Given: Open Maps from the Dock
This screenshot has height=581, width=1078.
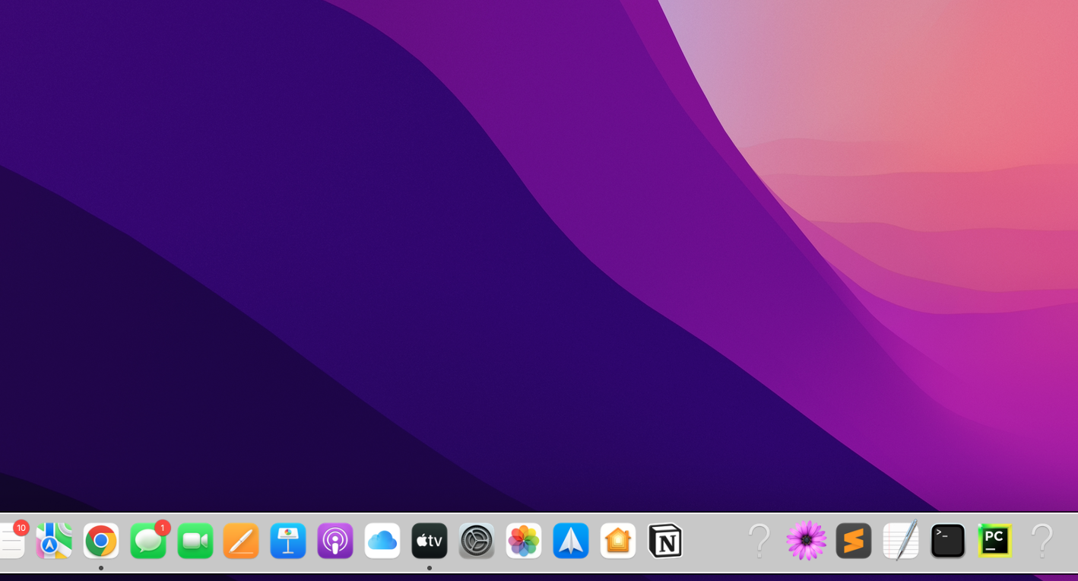Looking at the screenshot, I should click(54, 541).
